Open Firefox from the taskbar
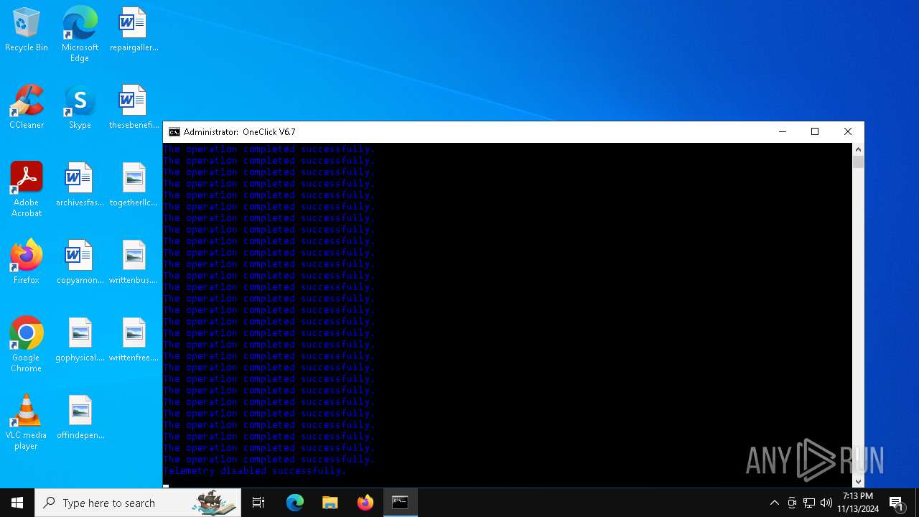This screenshot has width=919, height=517. click(x=365, y=503)
